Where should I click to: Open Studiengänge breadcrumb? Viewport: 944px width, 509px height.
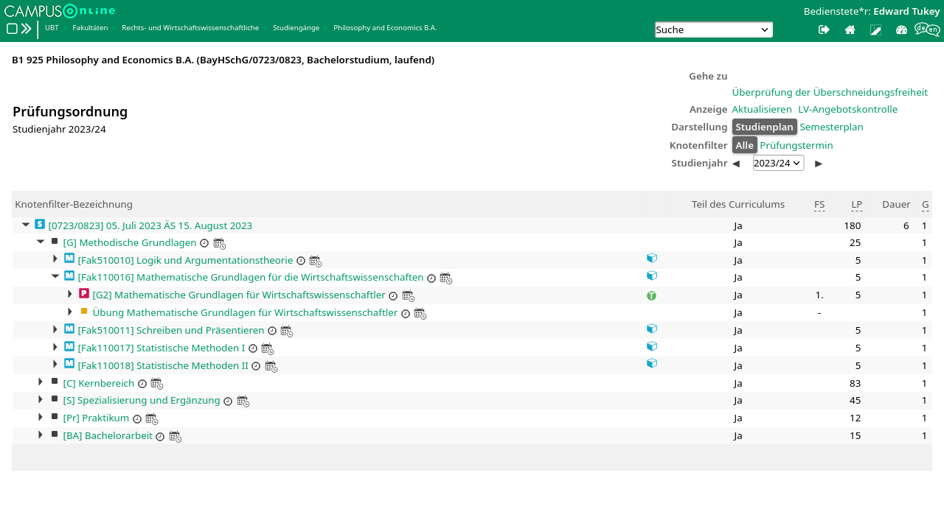(x=296, y=28)
